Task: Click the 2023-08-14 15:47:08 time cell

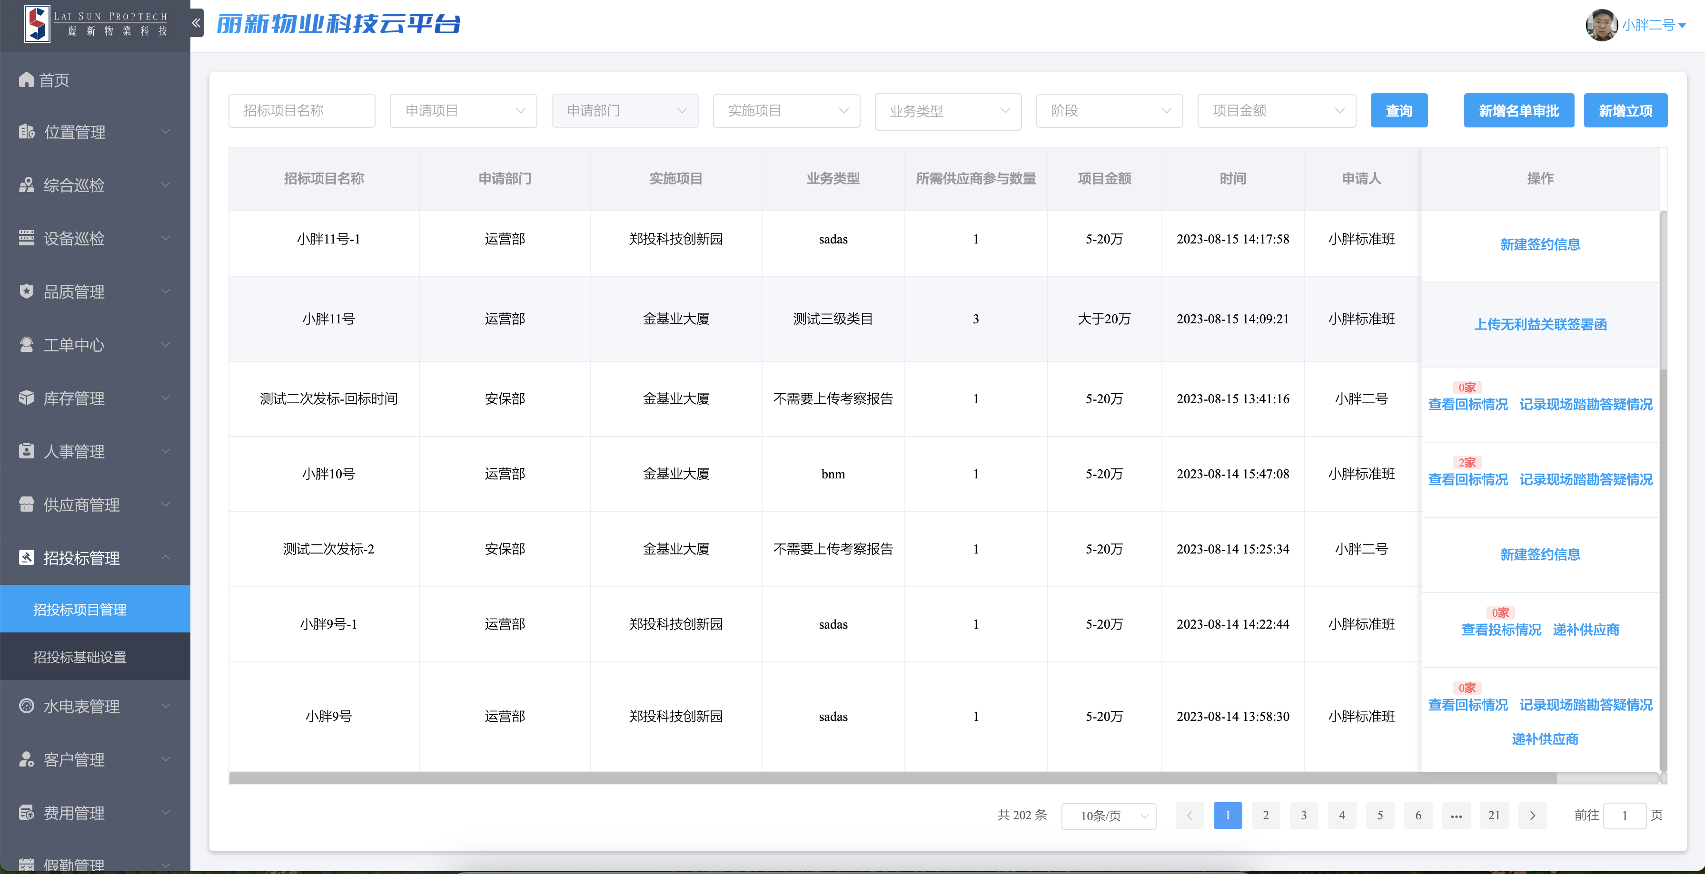Action: (x=1232, y=473)
